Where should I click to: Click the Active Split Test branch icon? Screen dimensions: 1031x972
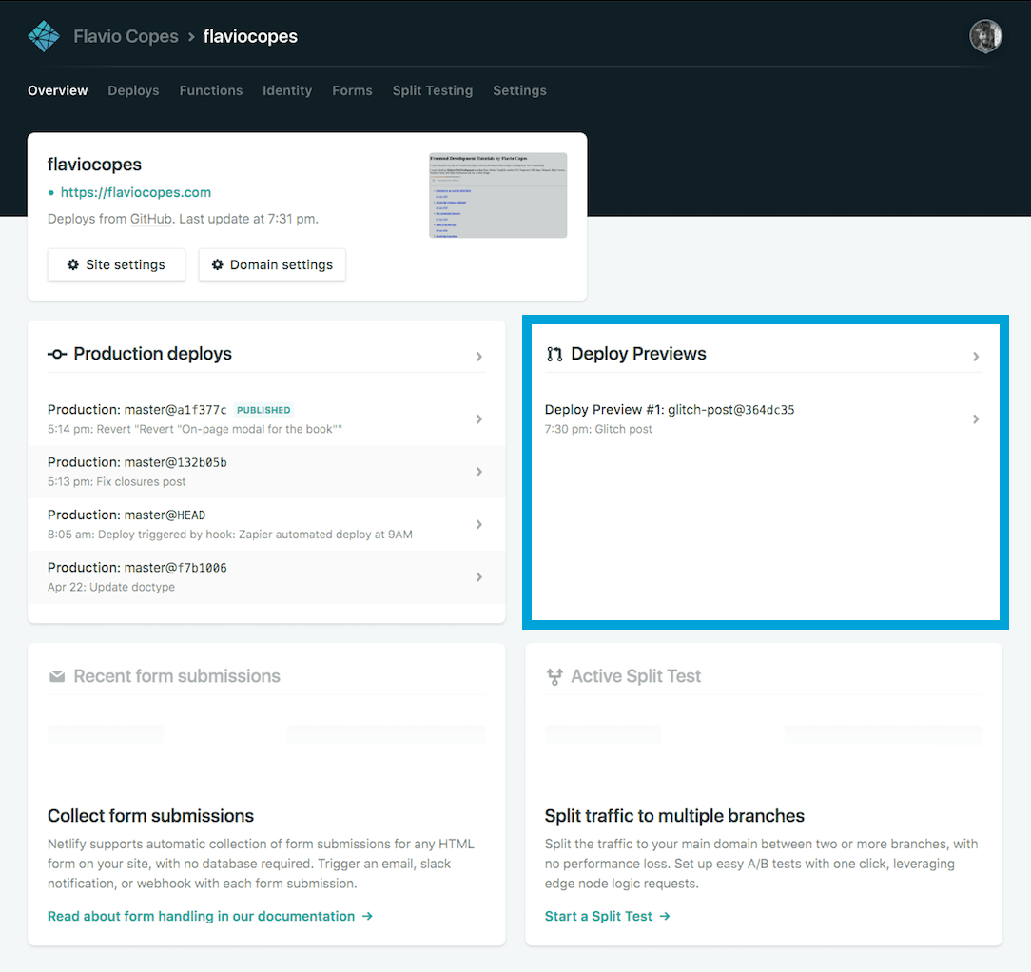[x=554, y=676]
